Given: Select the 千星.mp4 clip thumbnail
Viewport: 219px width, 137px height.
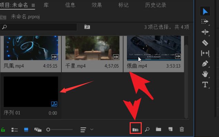Looking at the screenshot, I should pyautogui.click(x=92, y=48).
